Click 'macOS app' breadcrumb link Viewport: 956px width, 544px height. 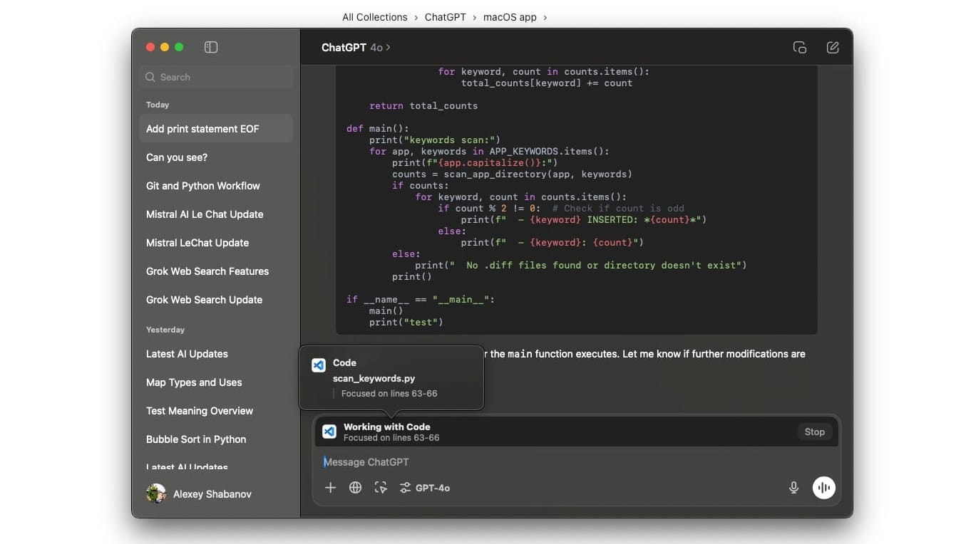[510, 17]
